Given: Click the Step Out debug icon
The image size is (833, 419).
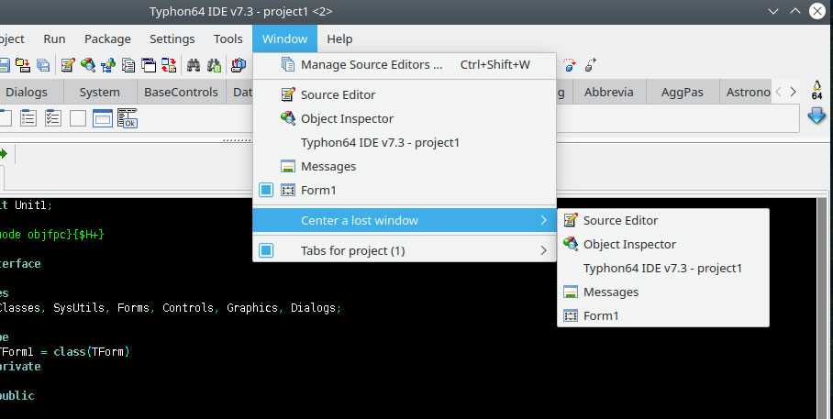Looking at the screenshot, I should click(x=590, y=65).
